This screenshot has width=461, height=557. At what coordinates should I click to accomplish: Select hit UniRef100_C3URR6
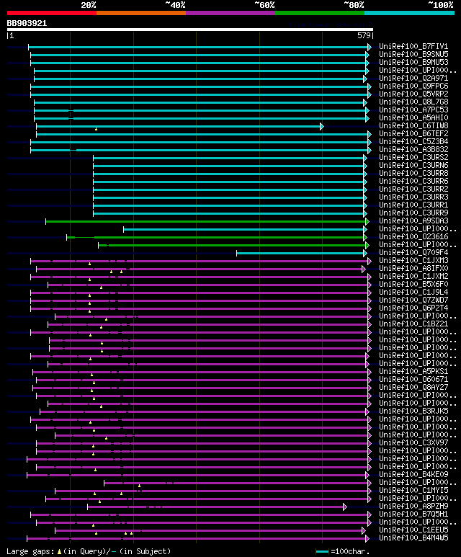[x=413, y=181]
